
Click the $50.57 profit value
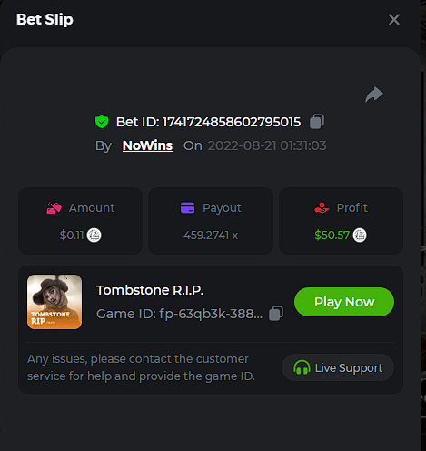point(332,236)
